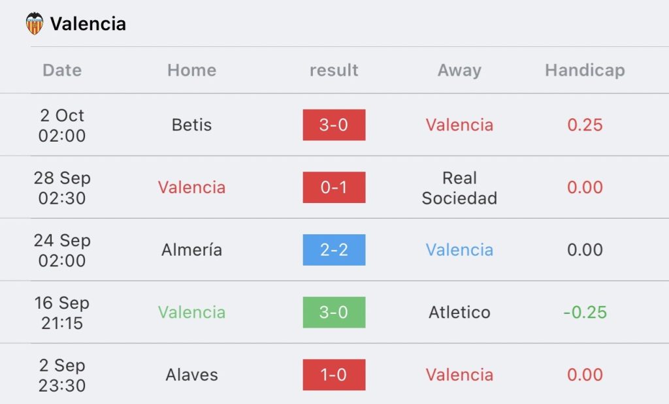Select the red 1-0 Alaves result badge
Screen dimensions: 669x404
(334, 375)
